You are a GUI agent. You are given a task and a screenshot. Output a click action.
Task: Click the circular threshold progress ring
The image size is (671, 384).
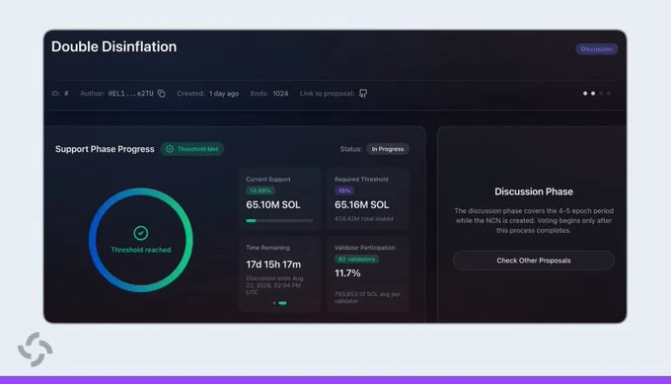pos(141,240)
